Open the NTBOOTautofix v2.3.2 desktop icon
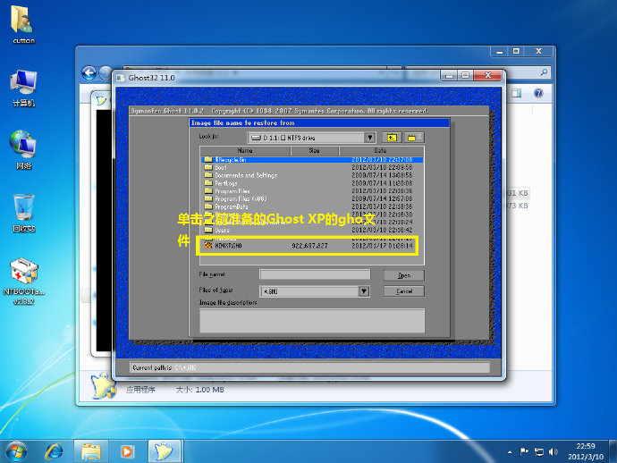 [x=23, y=282]
